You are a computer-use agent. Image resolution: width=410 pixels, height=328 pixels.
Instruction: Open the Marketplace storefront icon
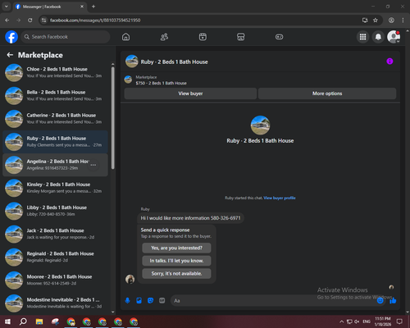point(241,37)
